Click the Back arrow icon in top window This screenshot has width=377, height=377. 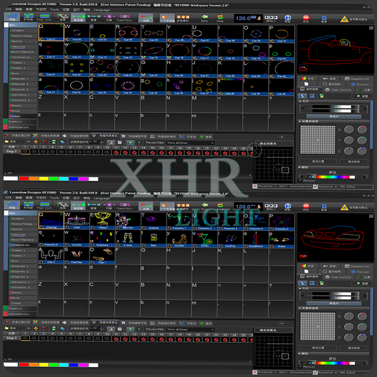click(205, 17)
